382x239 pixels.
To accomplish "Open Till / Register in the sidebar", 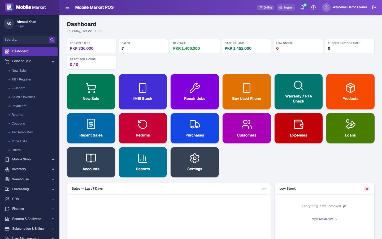I will [21, 79].
